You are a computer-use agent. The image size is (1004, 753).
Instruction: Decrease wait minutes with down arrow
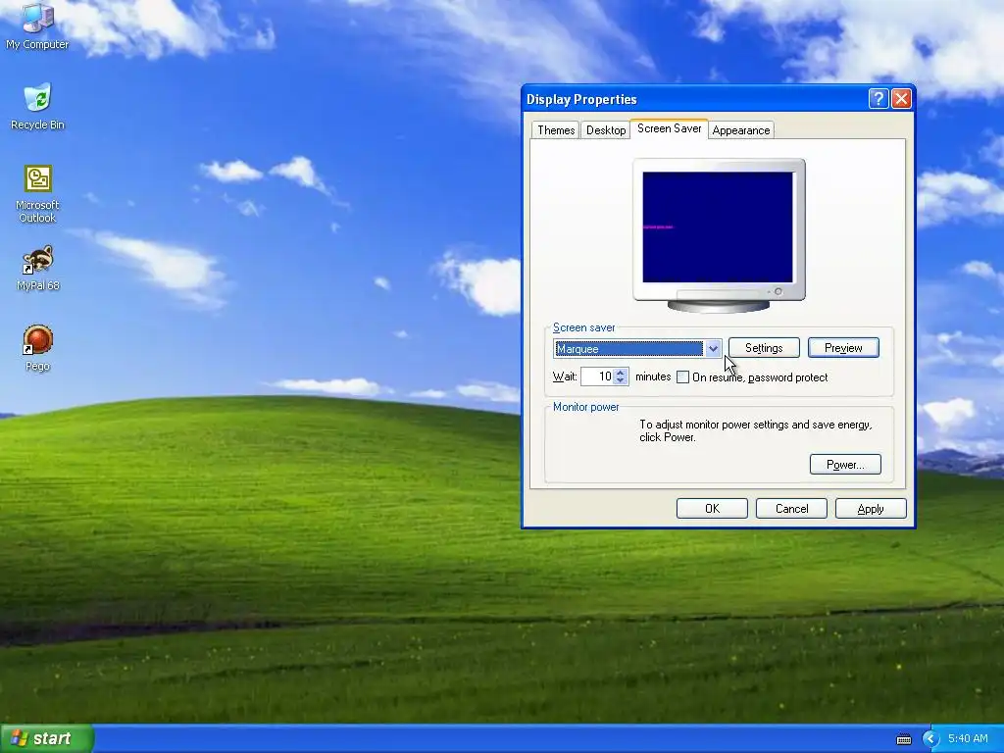(x=621, y=381)
